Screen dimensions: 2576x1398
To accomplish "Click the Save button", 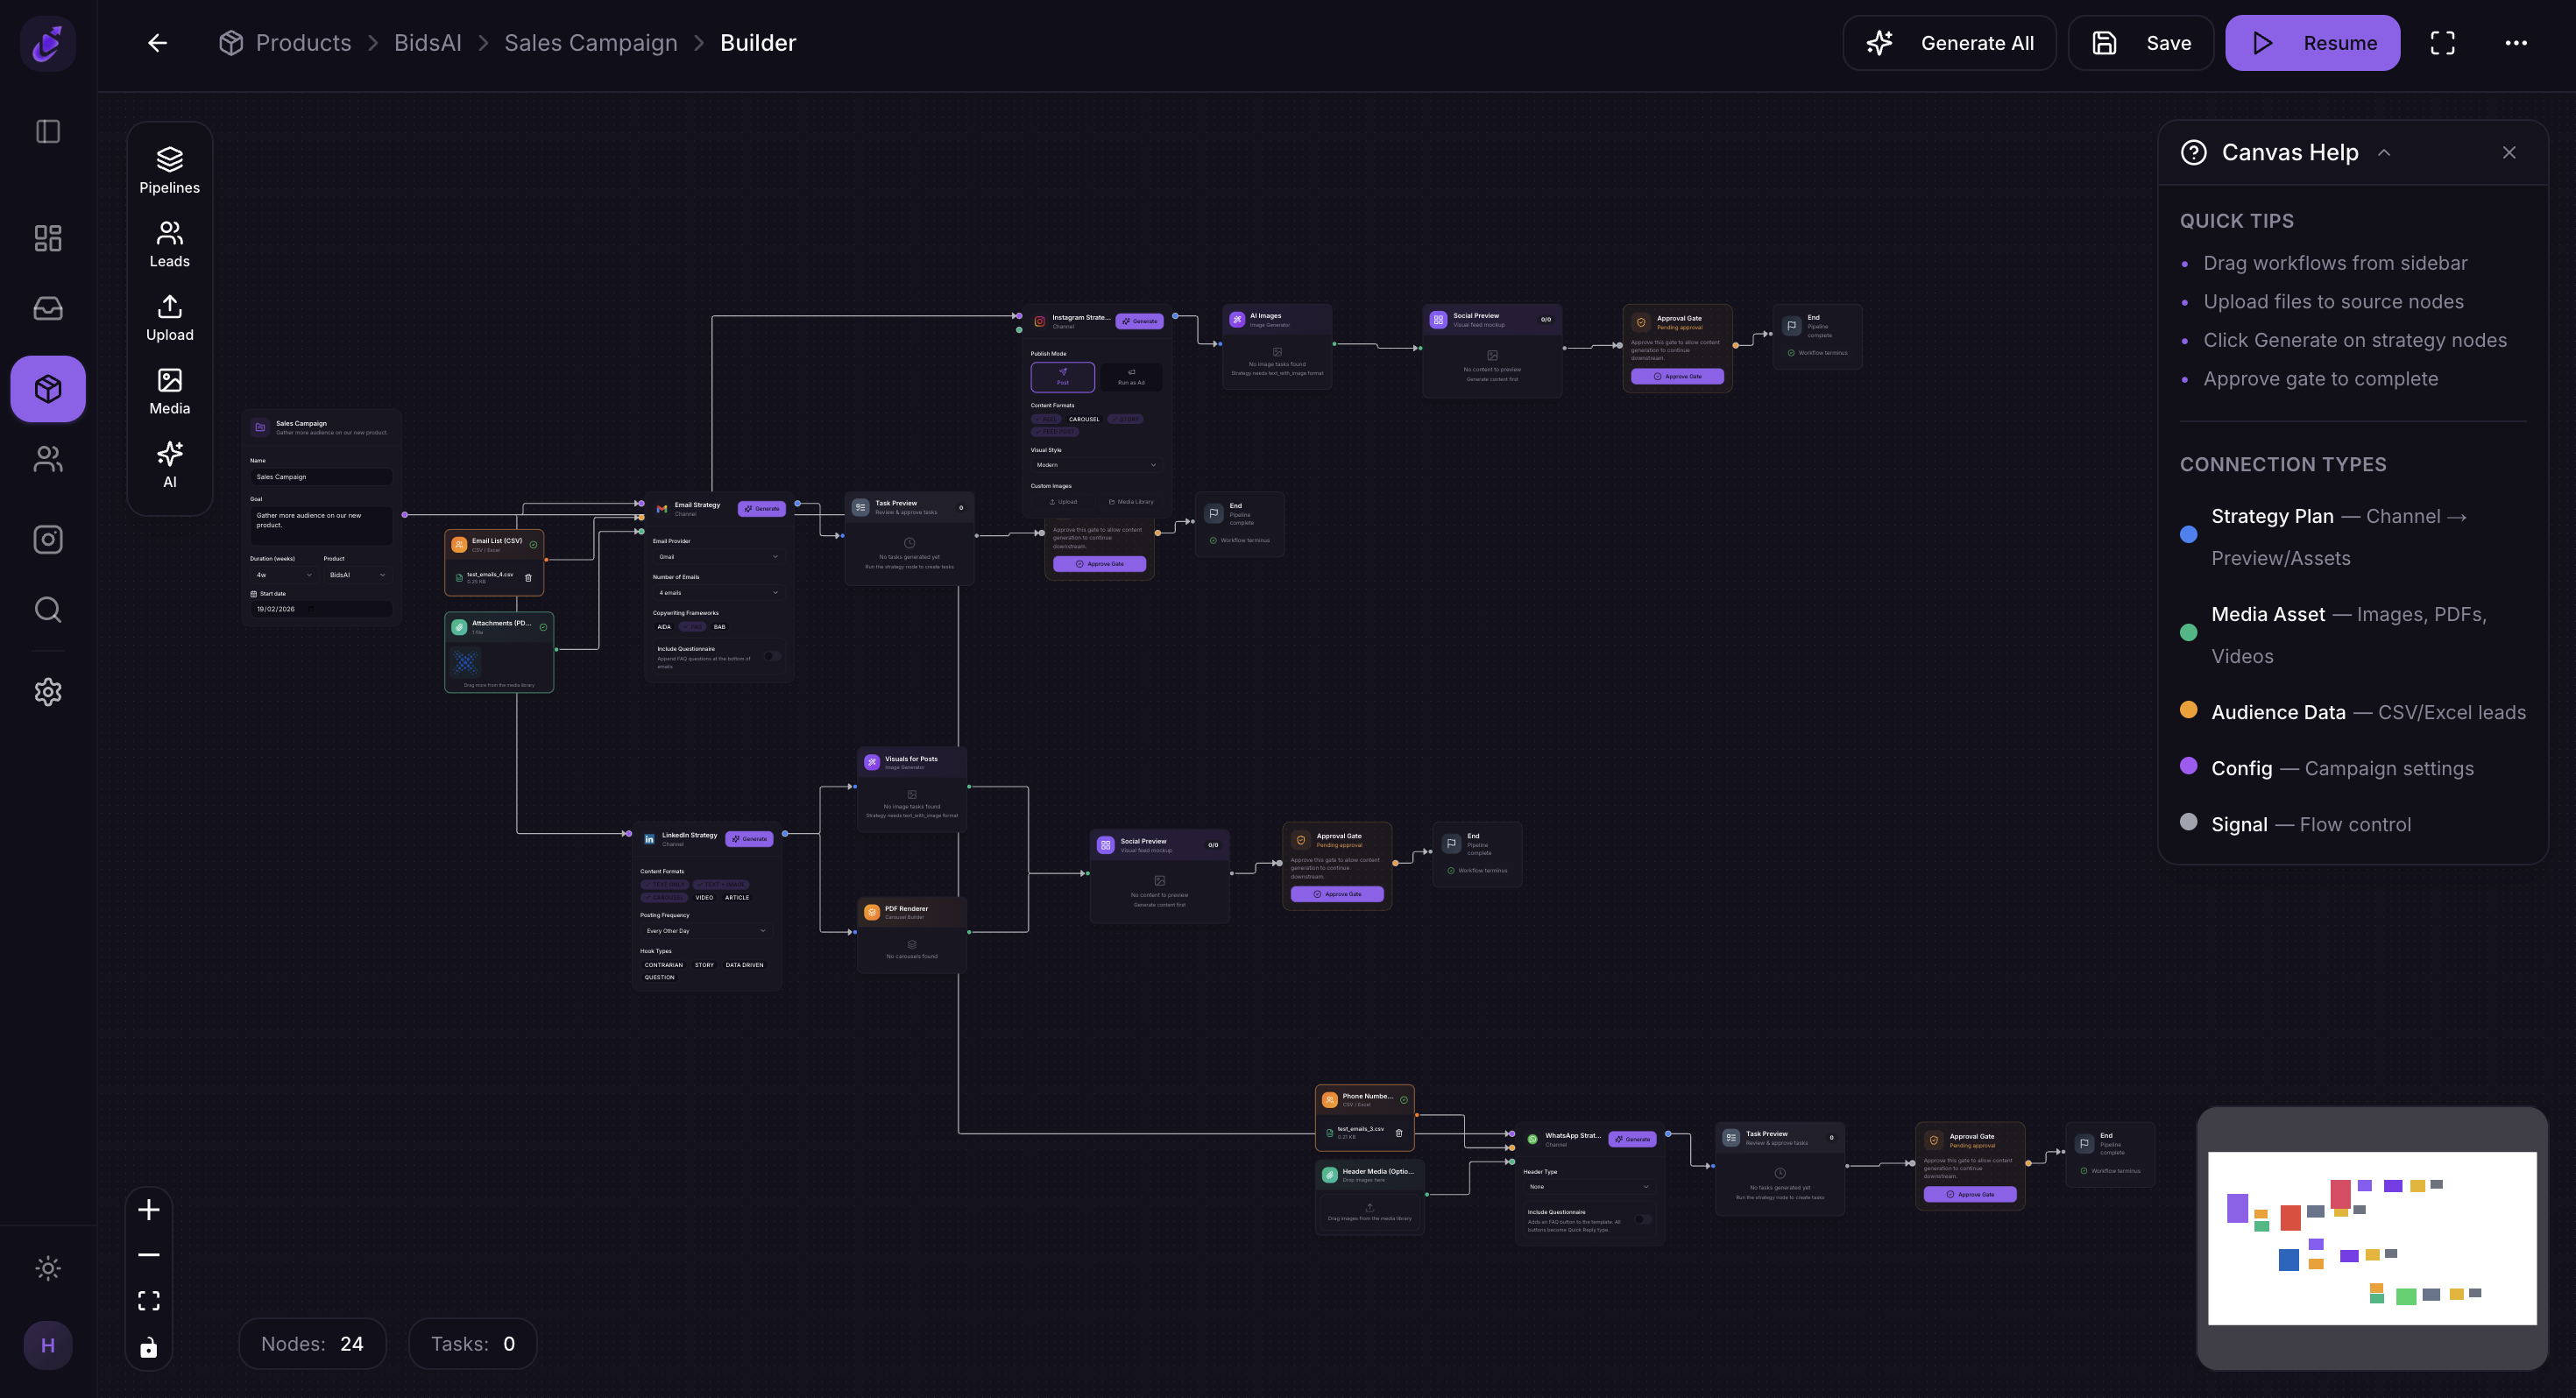I will tap(2141, 43).
